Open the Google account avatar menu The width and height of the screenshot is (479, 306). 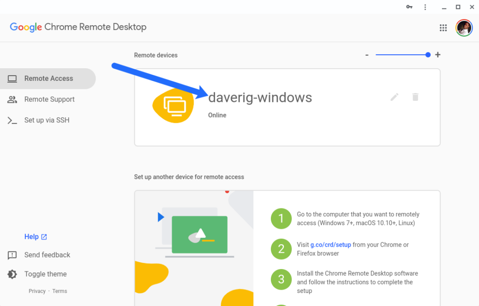(x=464, y=28)
